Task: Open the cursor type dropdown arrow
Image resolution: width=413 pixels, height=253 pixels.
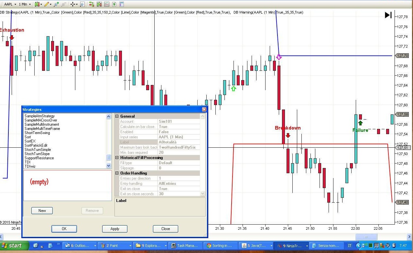Action: click(x=77, y=4)
